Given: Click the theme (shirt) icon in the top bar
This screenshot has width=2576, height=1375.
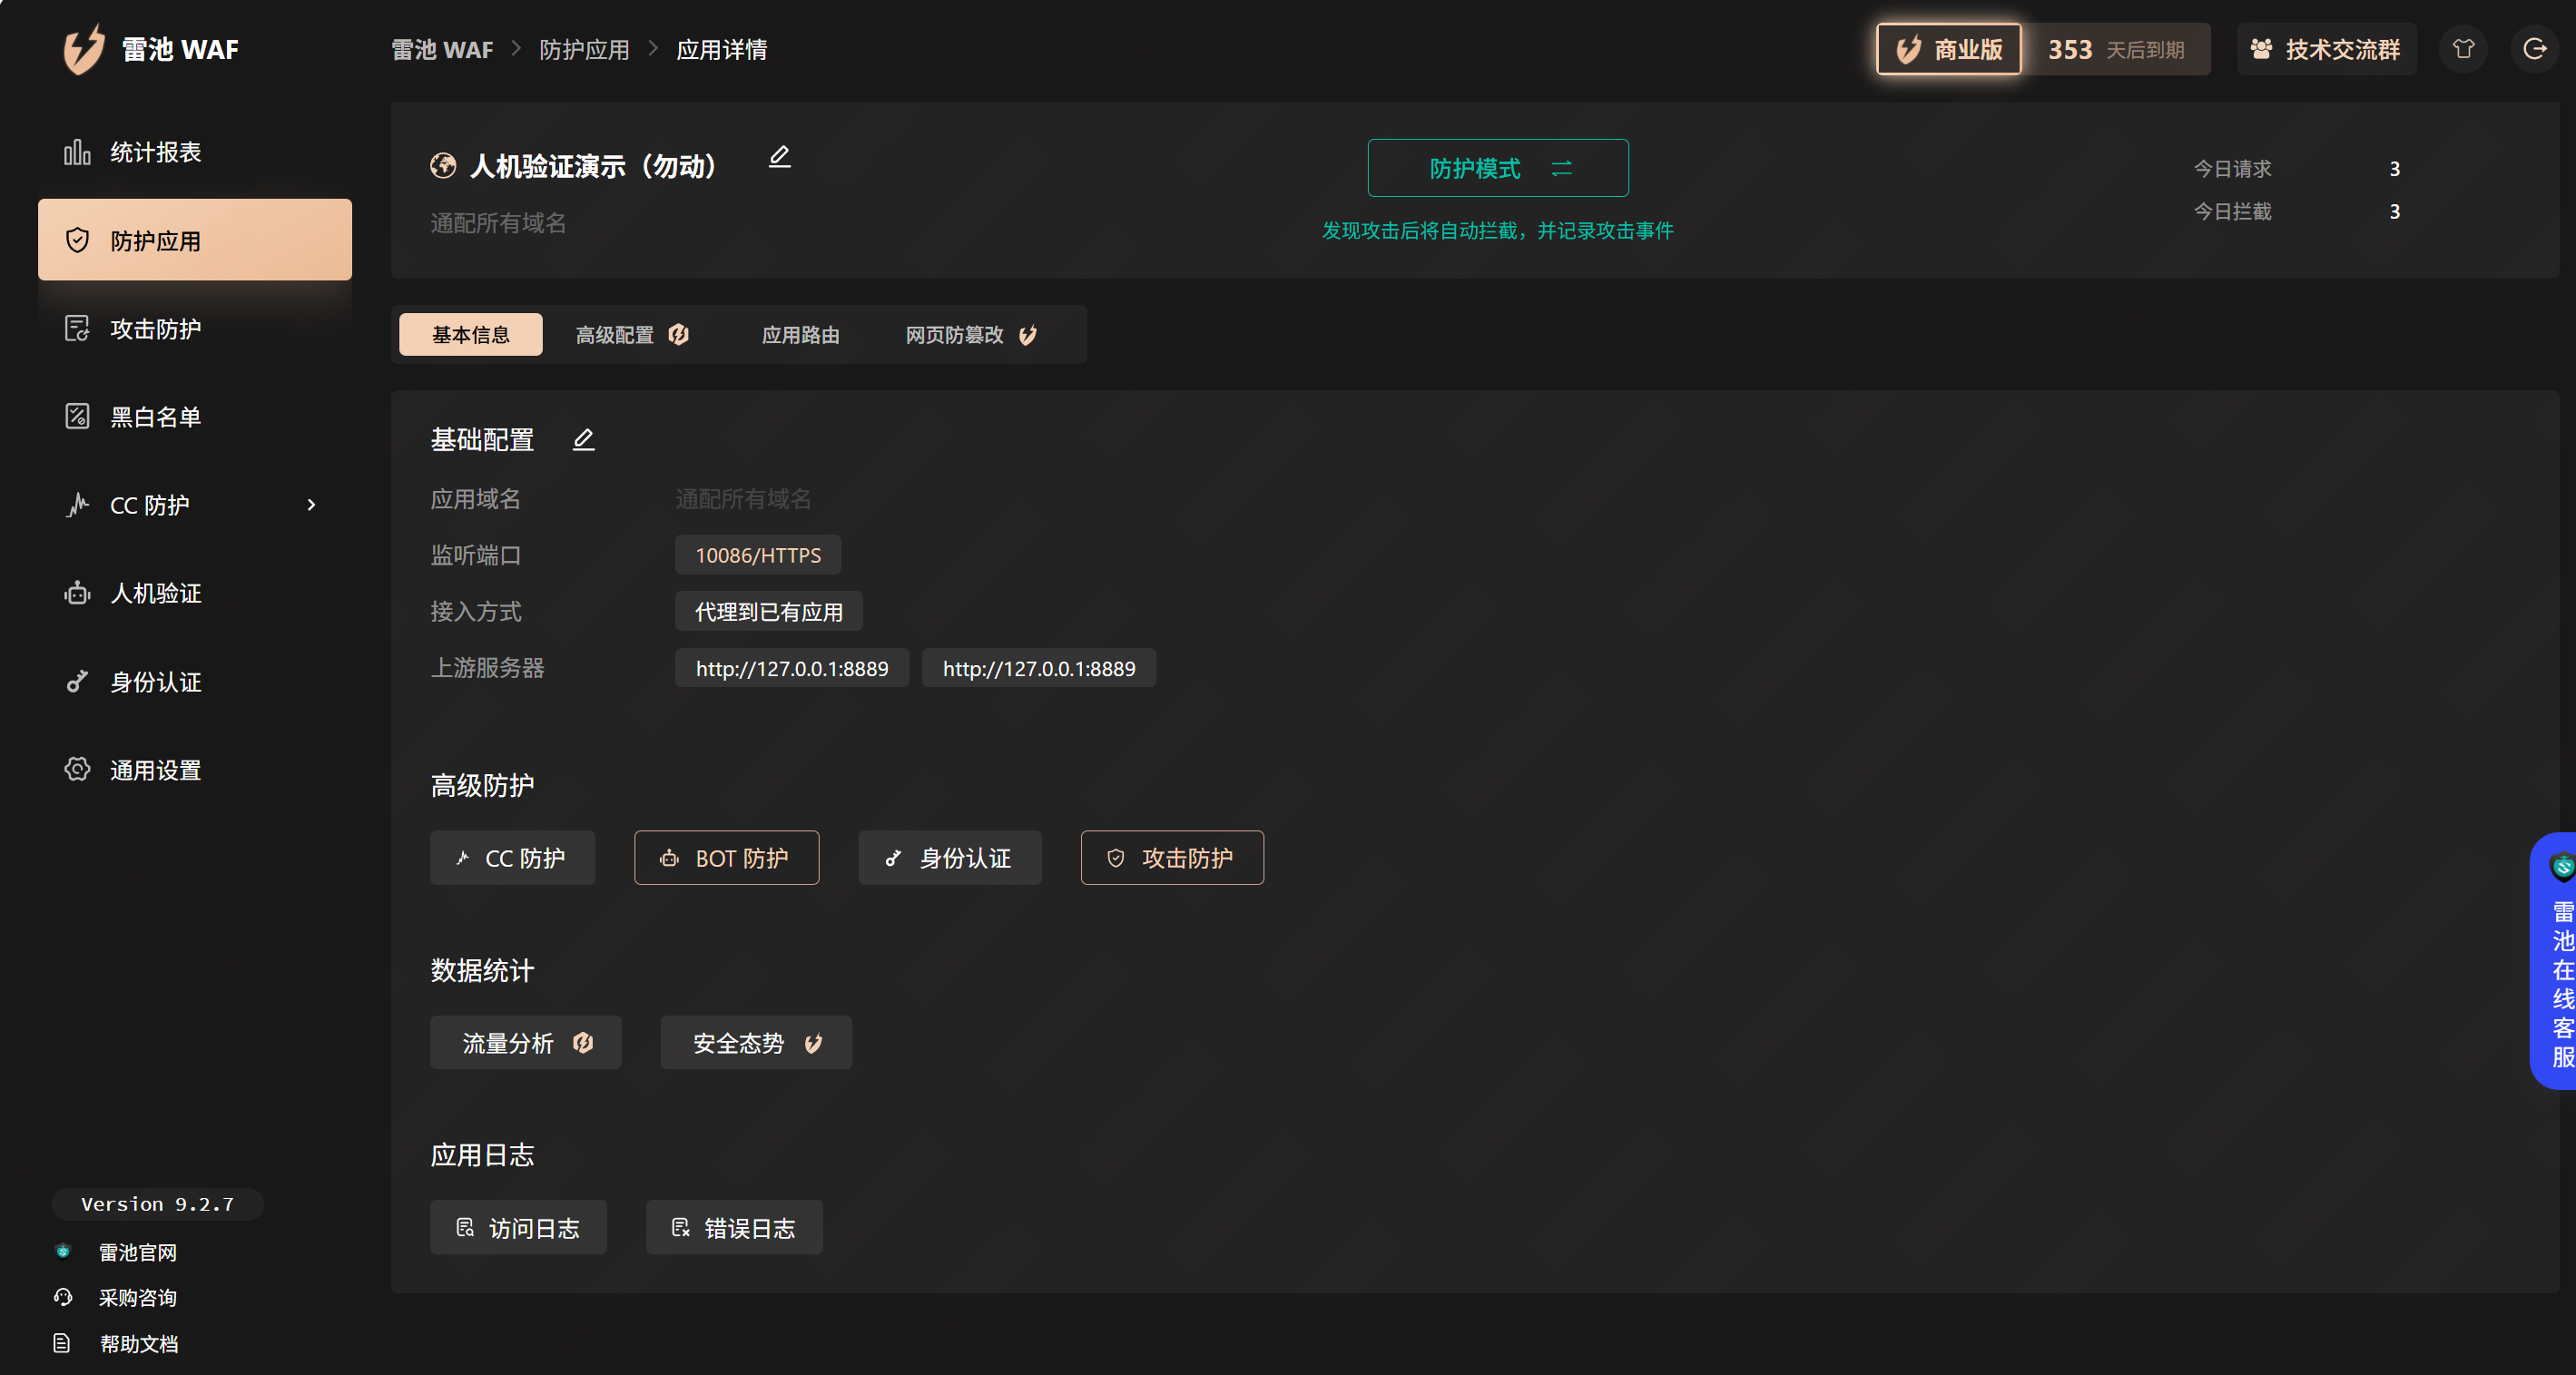Looking at the screenshot, I should pos(2463,49).
